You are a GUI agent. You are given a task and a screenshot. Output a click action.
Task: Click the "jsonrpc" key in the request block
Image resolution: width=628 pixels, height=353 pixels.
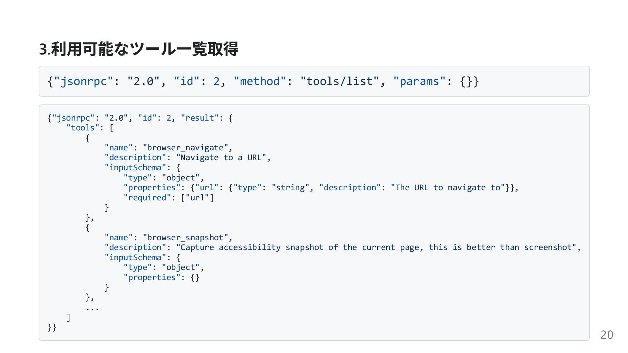(83, 81)
